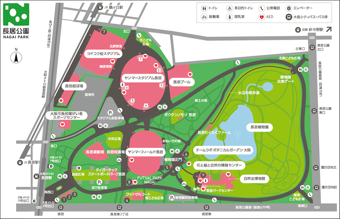Select the 長居植物園 label

tap(260, 127)
